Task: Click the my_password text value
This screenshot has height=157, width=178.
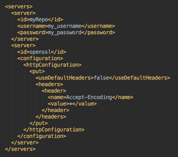Action: (65, 33)
